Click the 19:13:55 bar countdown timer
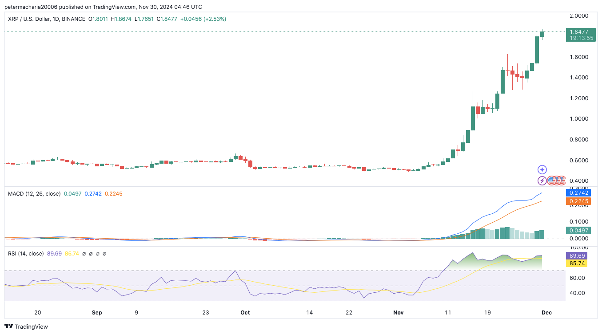Viewport: 602px width, 334px height. tap(581, 38)
